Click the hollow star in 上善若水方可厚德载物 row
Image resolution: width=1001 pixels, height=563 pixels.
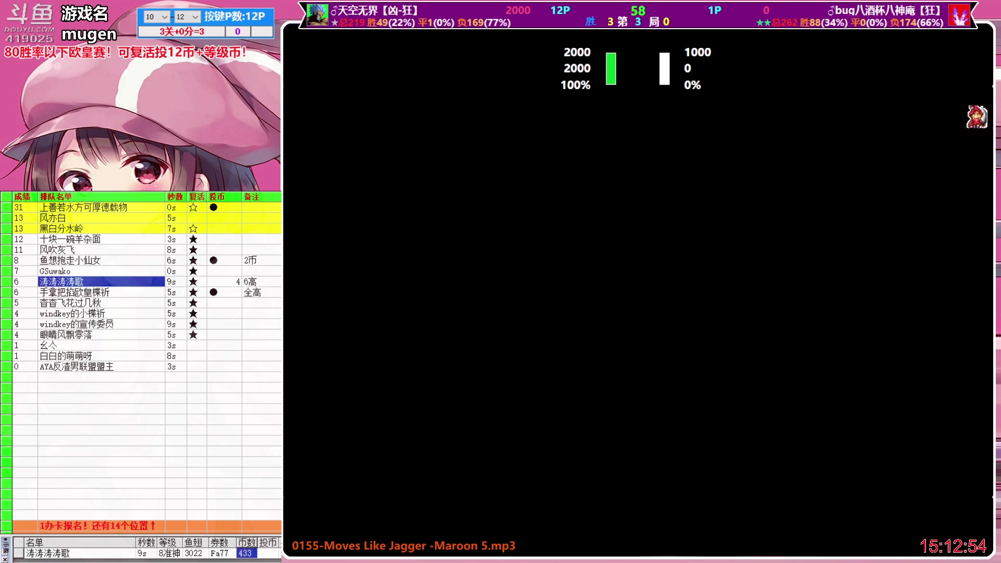pos(193,207)
